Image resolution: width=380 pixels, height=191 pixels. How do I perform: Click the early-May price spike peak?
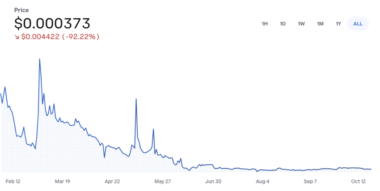[136, 99]
